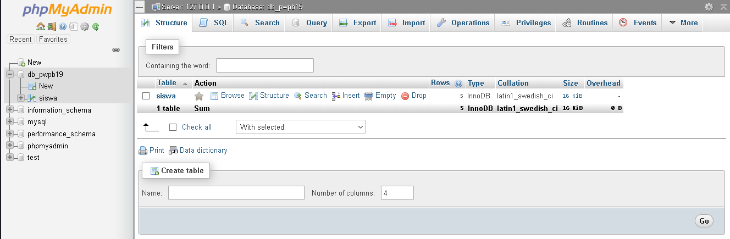The image size is (730, 239).
Task: Click the log out (exit door) icon
Action: (x=51, y=26)
